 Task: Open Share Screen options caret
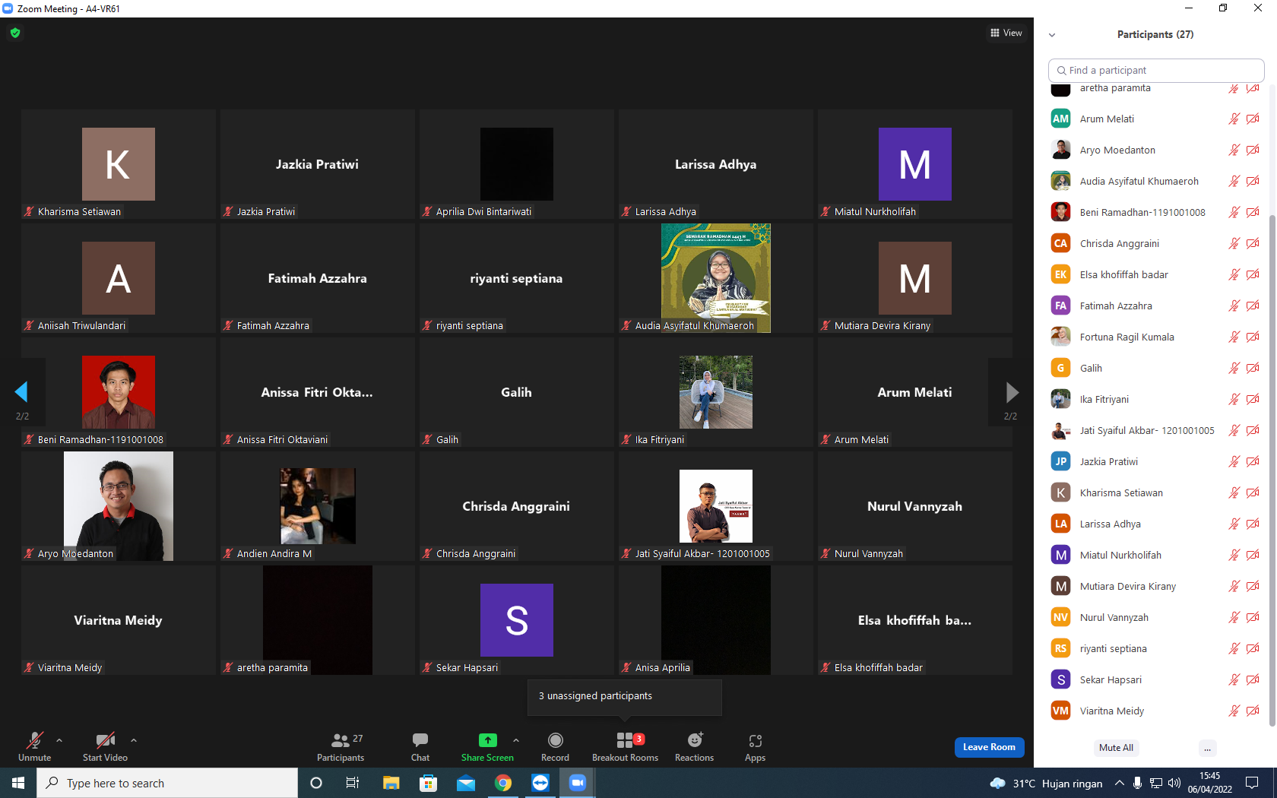click(x=516, y=740)
